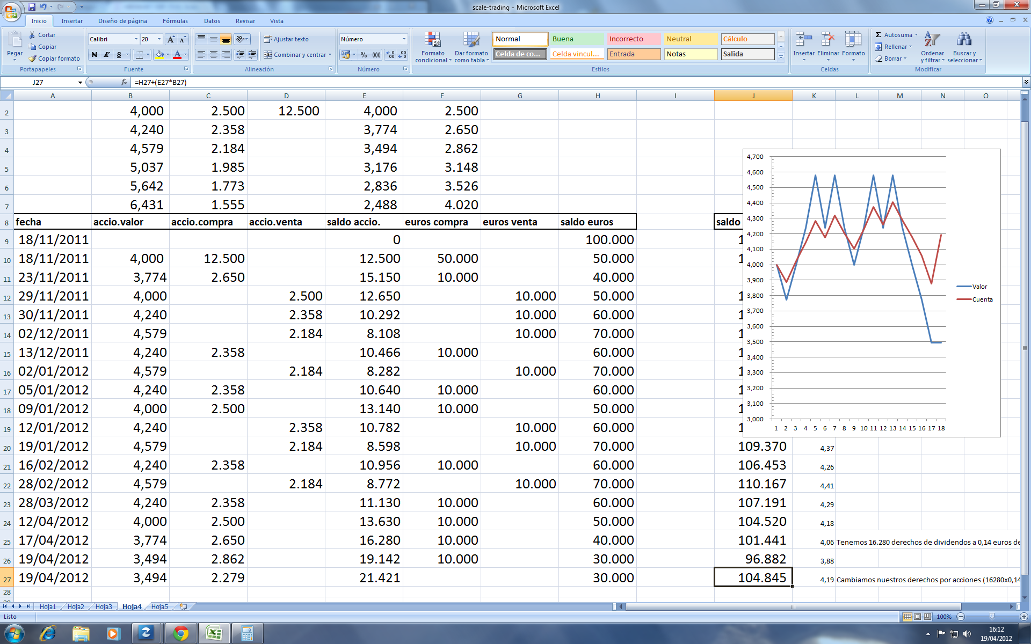Apply the Buena cell style

tap(576, 39)
